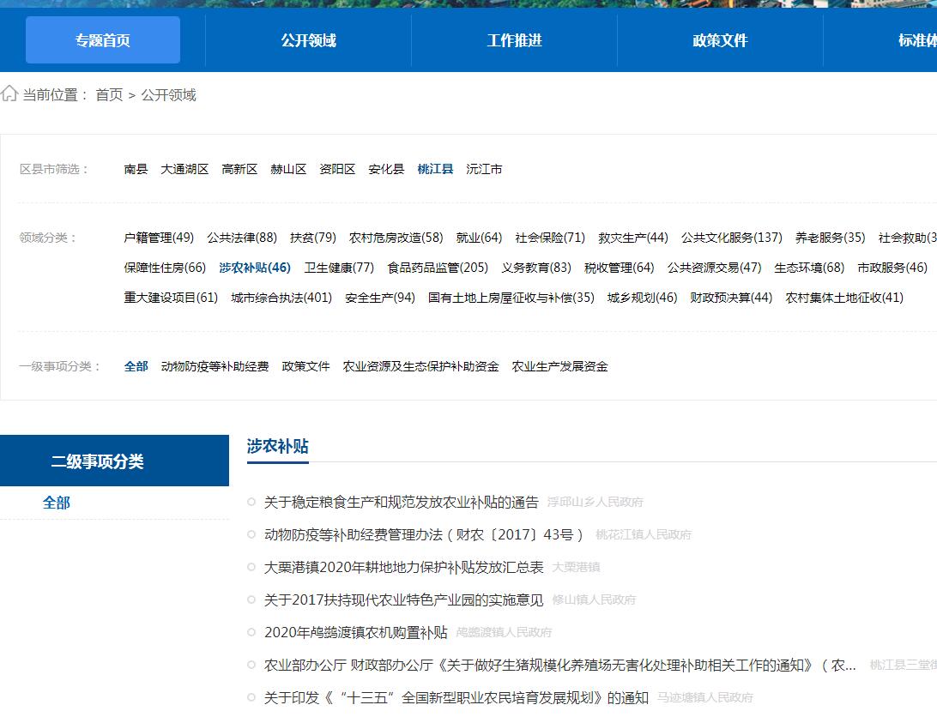Choose 安化县 district filter
This screenshot has height=717, width=937.
(386, 170)
